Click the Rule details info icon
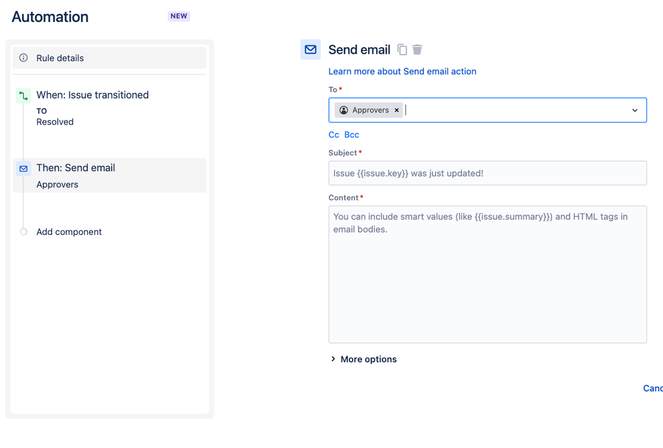 (24, 58)
